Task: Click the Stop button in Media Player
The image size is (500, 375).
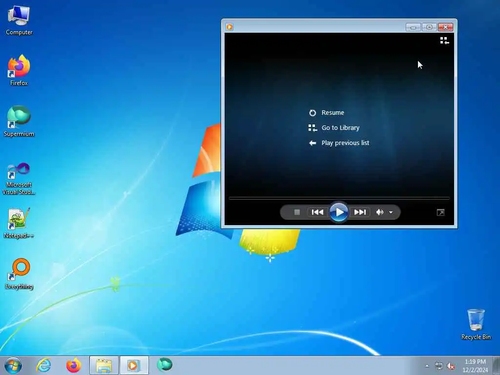Action: click(x=297, y=212)
